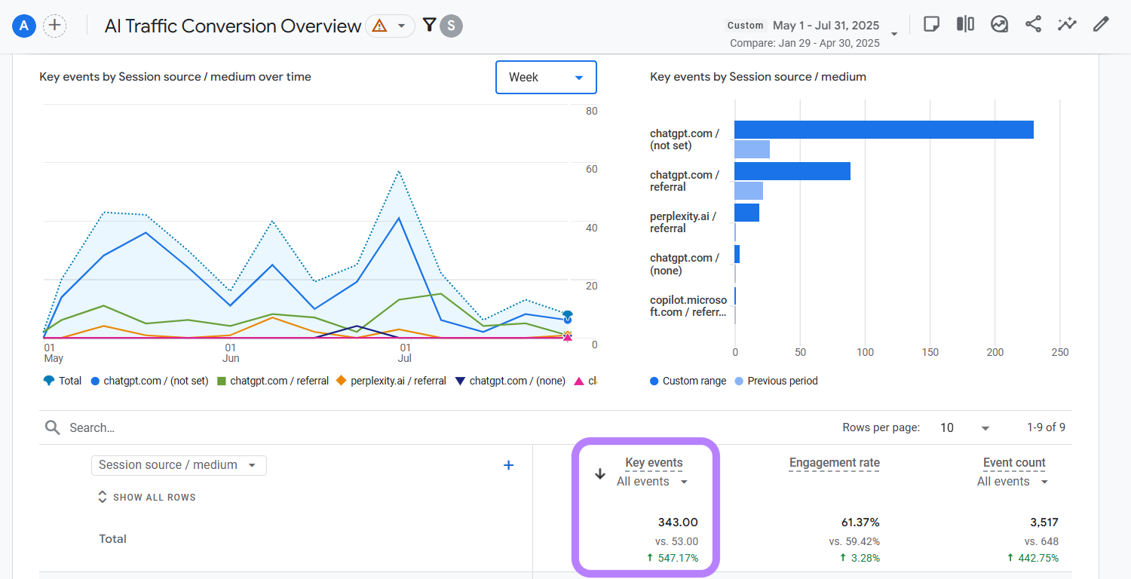Click the sort arrow beside Key events
The image size is (1131, 579).
pyautogui.click(x=600, y=474)
